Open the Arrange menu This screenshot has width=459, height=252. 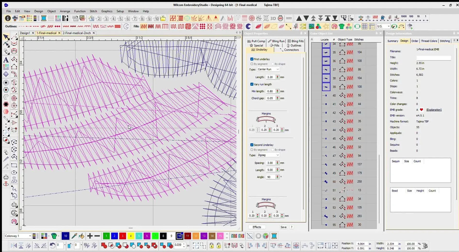[65, 11]
